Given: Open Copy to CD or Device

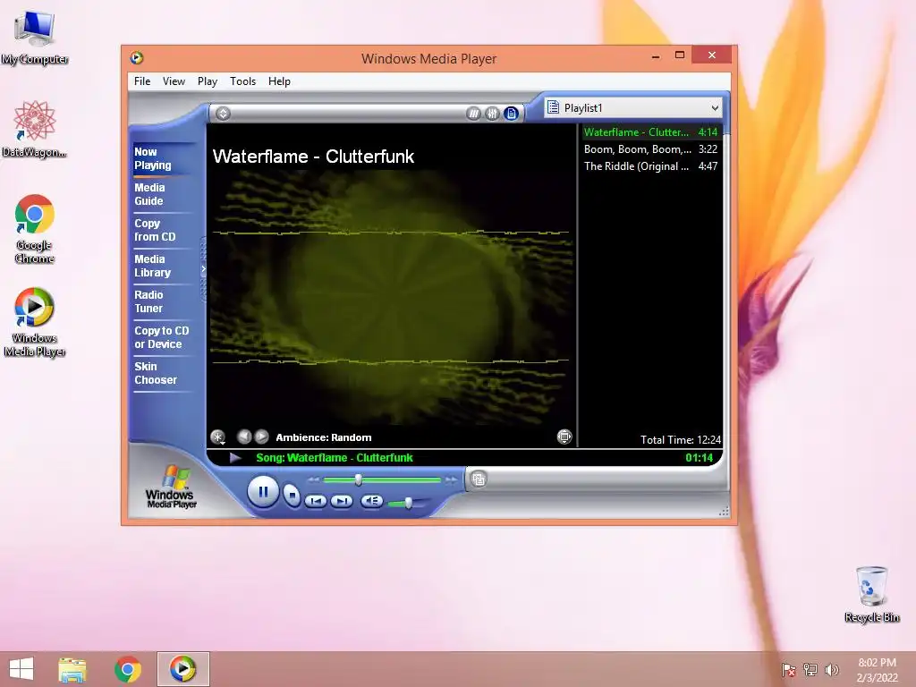Looking at the screenshot, I should 162,337.
